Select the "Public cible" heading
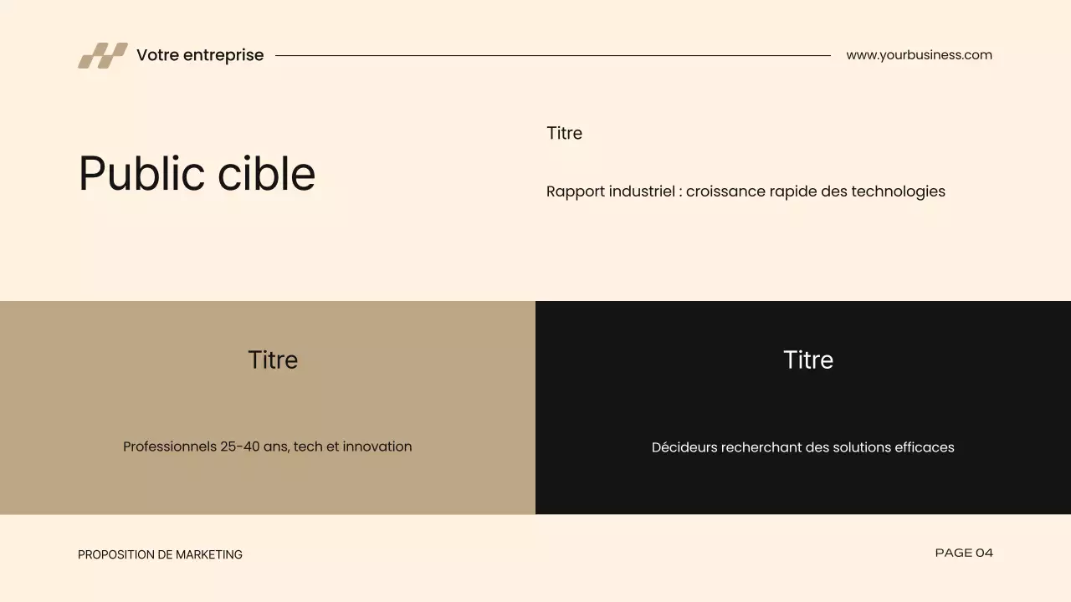The image size is (1071, 602). pos(197,174)
